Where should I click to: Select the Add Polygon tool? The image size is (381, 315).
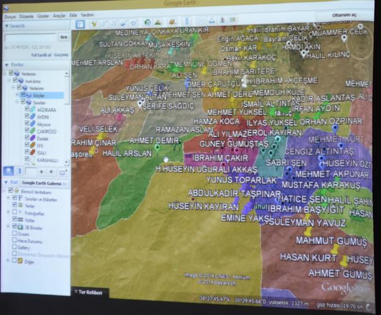(105, 23)
